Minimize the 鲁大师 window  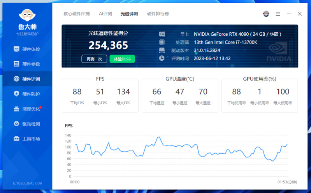pyautogui.click(x=289, y=14)
